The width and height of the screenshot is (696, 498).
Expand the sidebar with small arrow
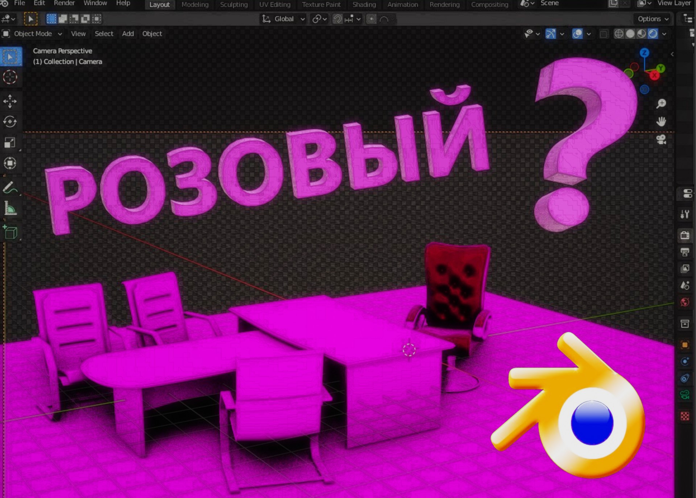click(672, 54)
